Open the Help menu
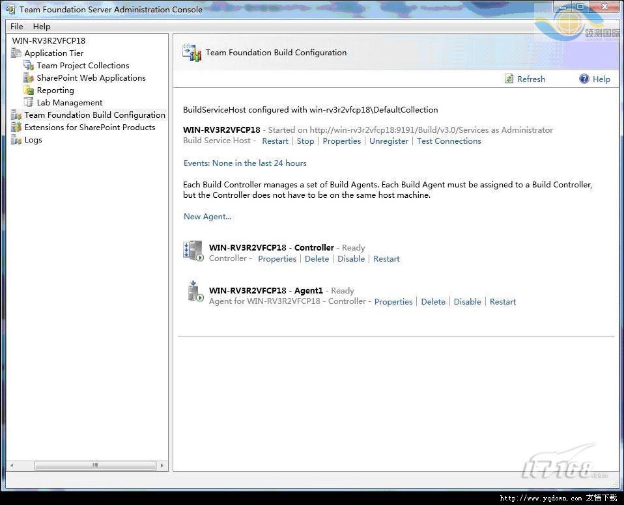The height and width of the screenshot is (505, 624). (x=42, y=27)
